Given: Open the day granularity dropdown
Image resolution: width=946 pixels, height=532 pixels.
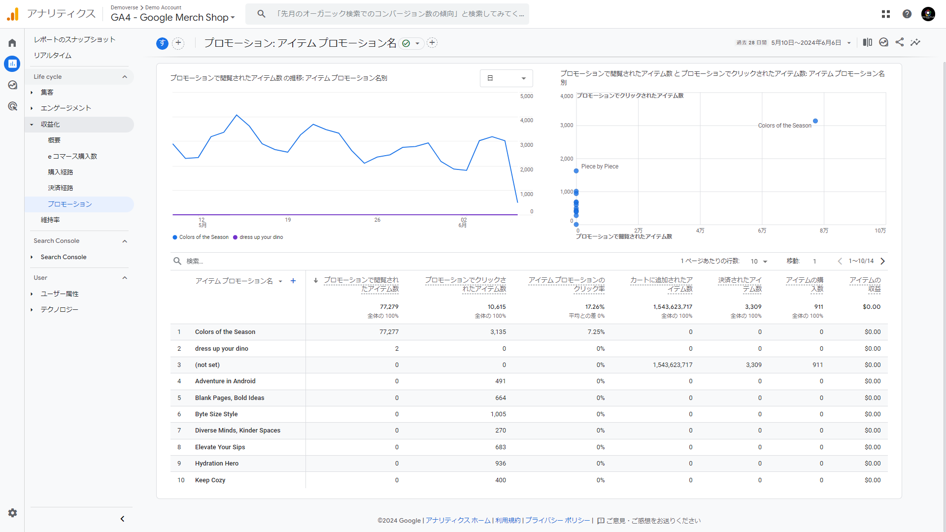Looking at the screenshot, I should pyautogui.click(x=506, y=78).
